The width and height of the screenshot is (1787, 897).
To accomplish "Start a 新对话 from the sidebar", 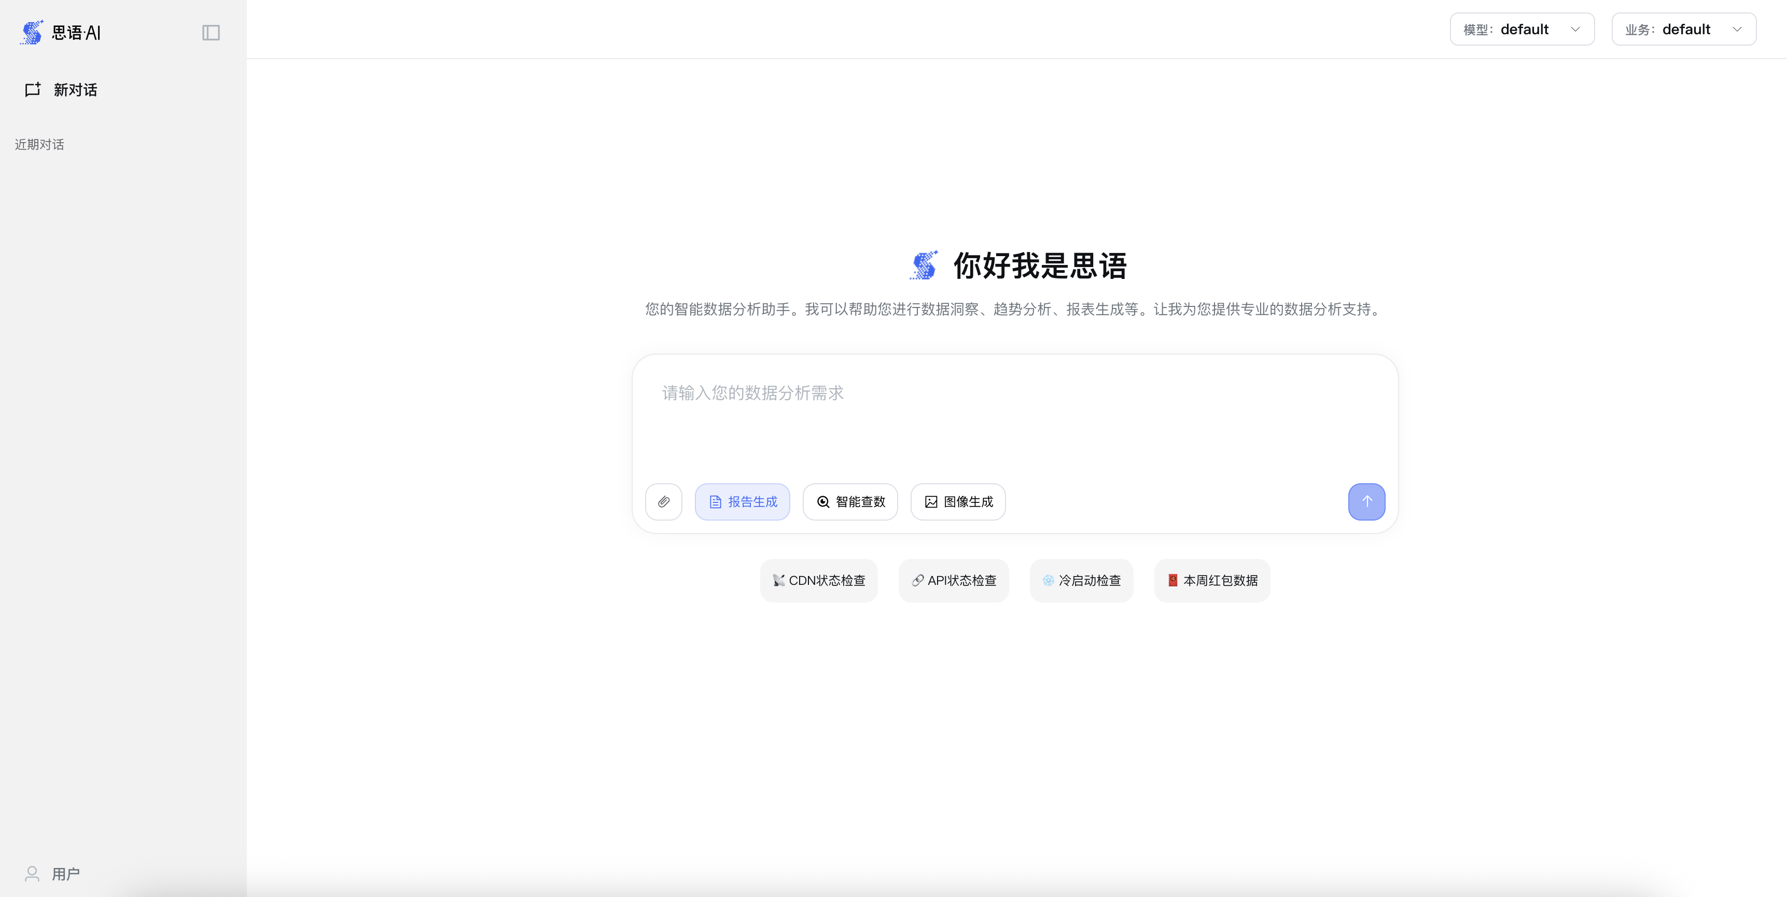I will point(75,90).
